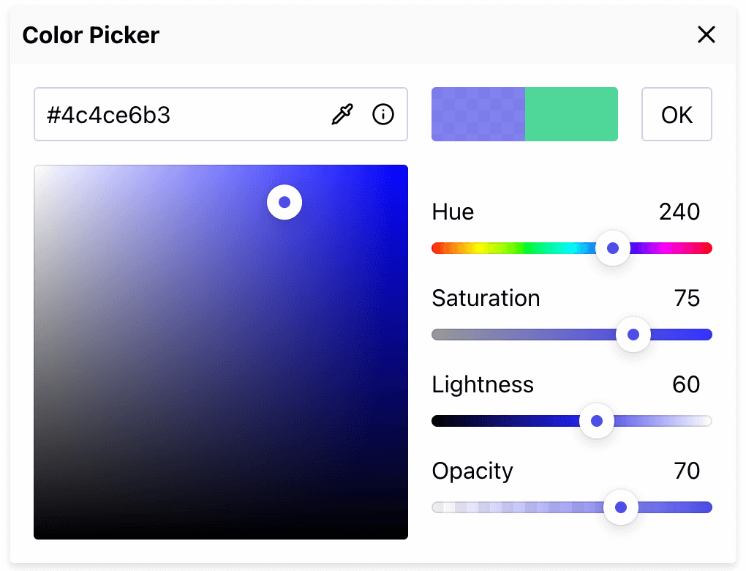Select the new purple color preview swatch
The height and width of the screenshot is (571, 746).
(478, 114)
